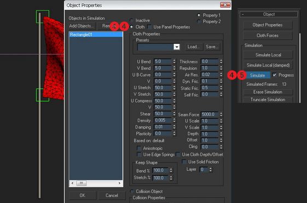Click the Add Objects button

pyautogui.click(x=82, y=26)
